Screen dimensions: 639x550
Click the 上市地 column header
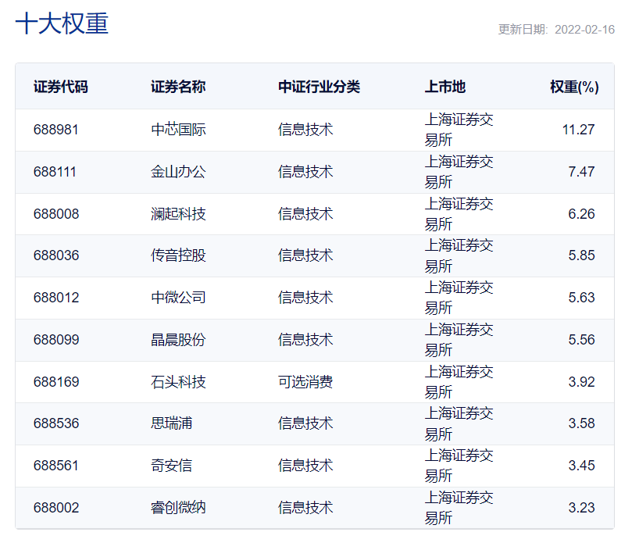click(x=445, y=87)
